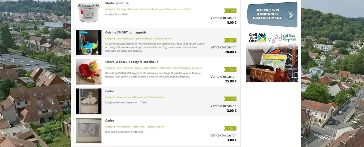Go to "Cheval à bascule Lotty la coccinelle"

pos(131,62)
